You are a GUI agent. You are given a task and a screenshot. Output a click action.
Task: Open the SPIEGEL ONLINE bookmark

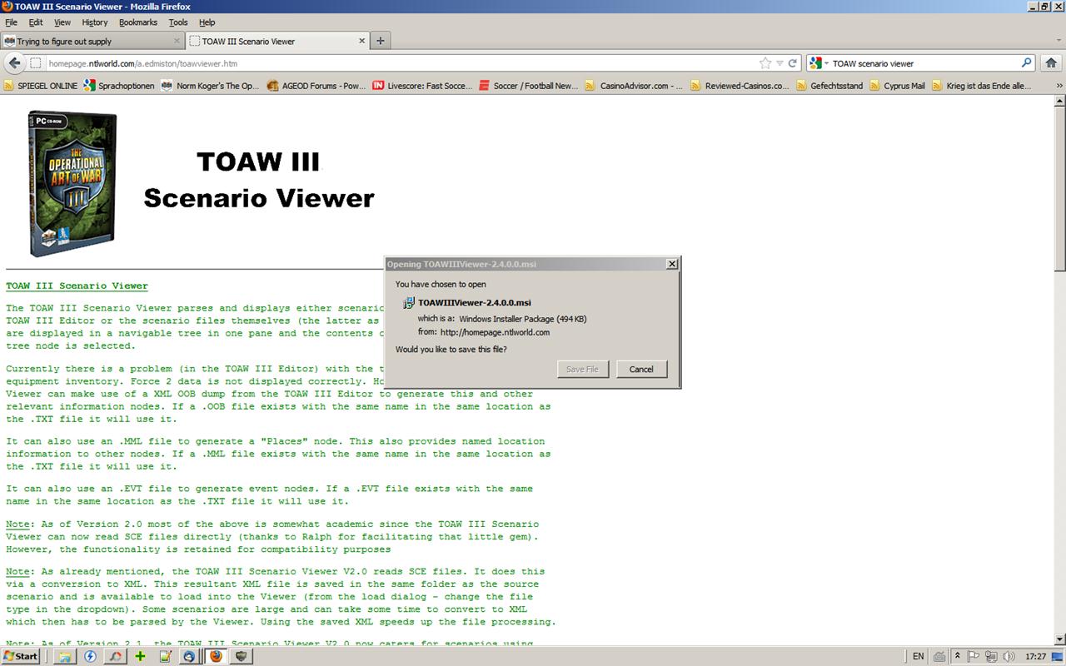[x=40, y=86]
